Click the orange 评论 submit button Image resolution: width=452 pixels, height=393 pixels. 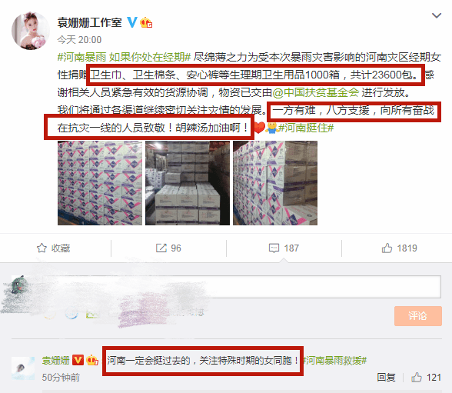[x=418, y=316]
